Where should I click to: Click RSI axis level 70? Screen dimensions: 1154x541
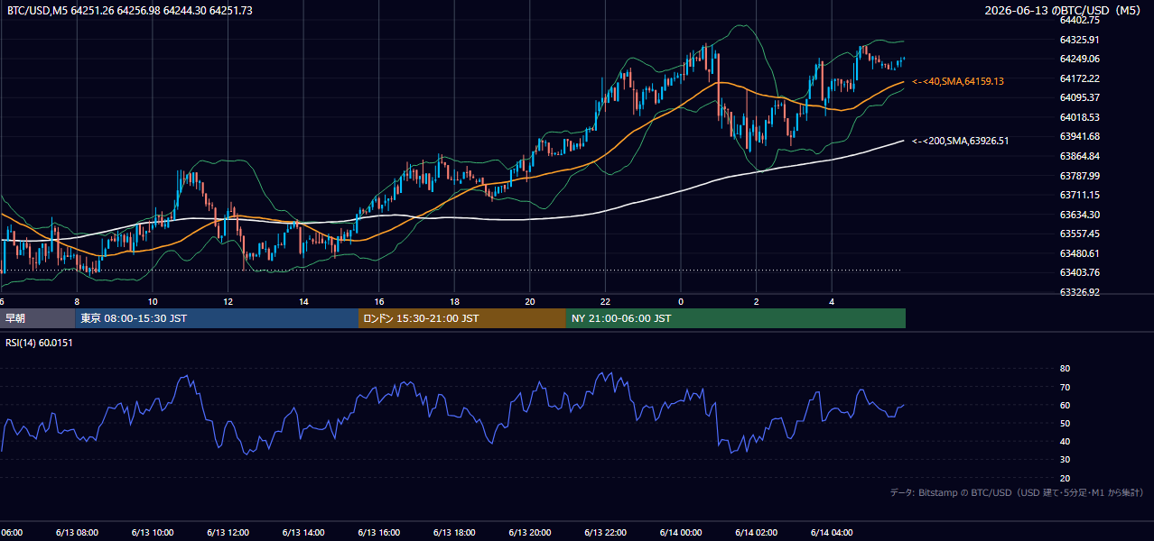point(1065,387)
